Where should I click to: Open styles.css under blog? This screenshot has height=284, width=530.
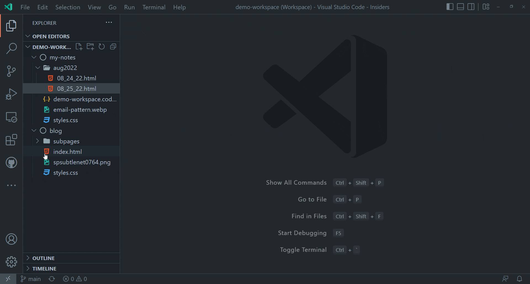coord(71,173)
